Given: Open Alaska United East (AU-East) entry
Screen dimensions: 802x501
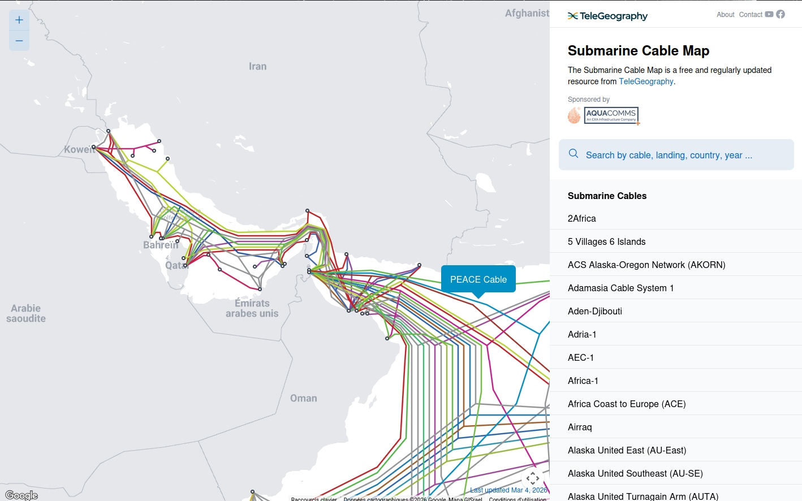Looking at the screenshot, I should click(x=676, y=450).
